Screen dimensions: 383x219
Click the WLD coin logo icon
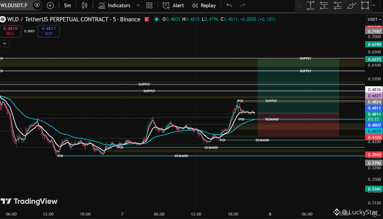(3, 19)
